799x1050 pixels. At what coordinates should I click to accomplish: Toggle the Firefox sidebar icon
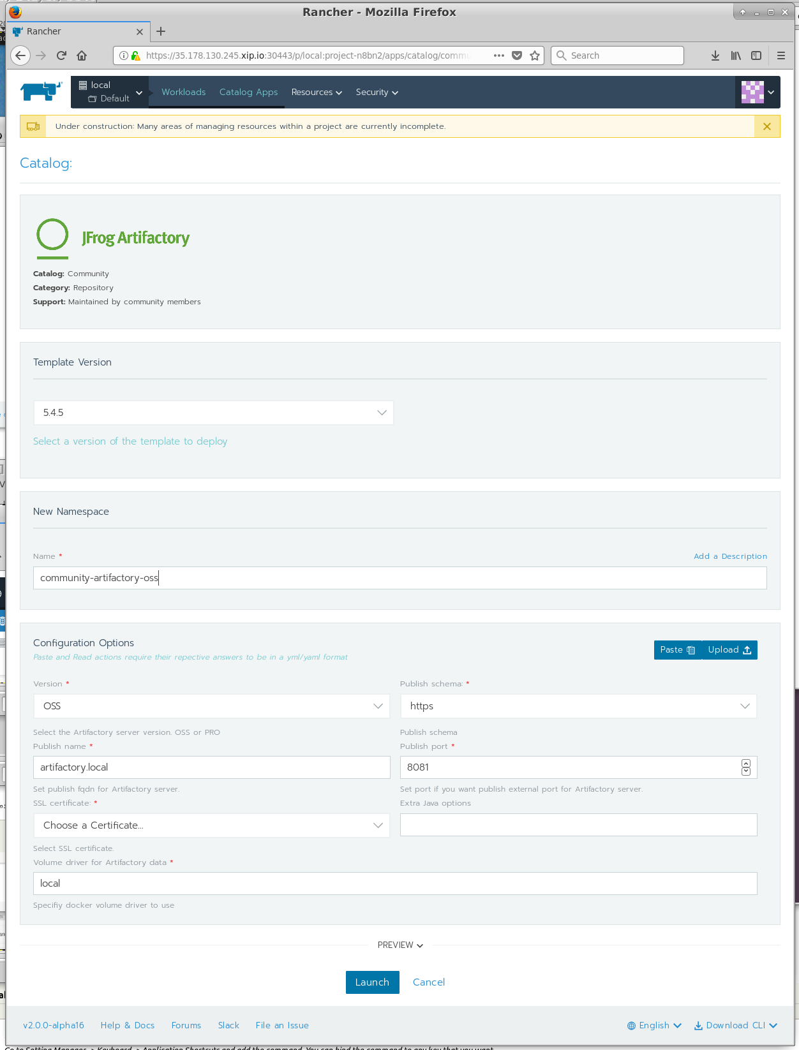coord(756,55)
